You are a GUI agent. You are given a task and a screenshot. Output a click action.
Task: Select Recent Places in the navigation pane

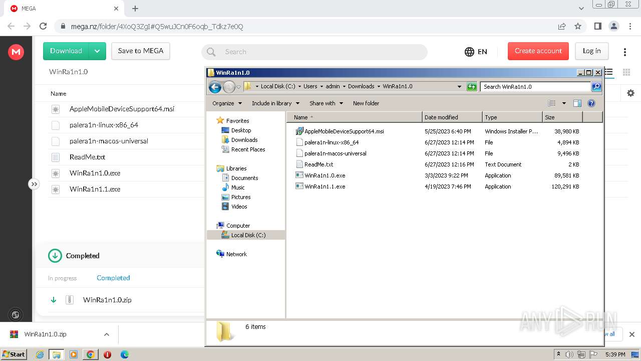coord(248,149)
